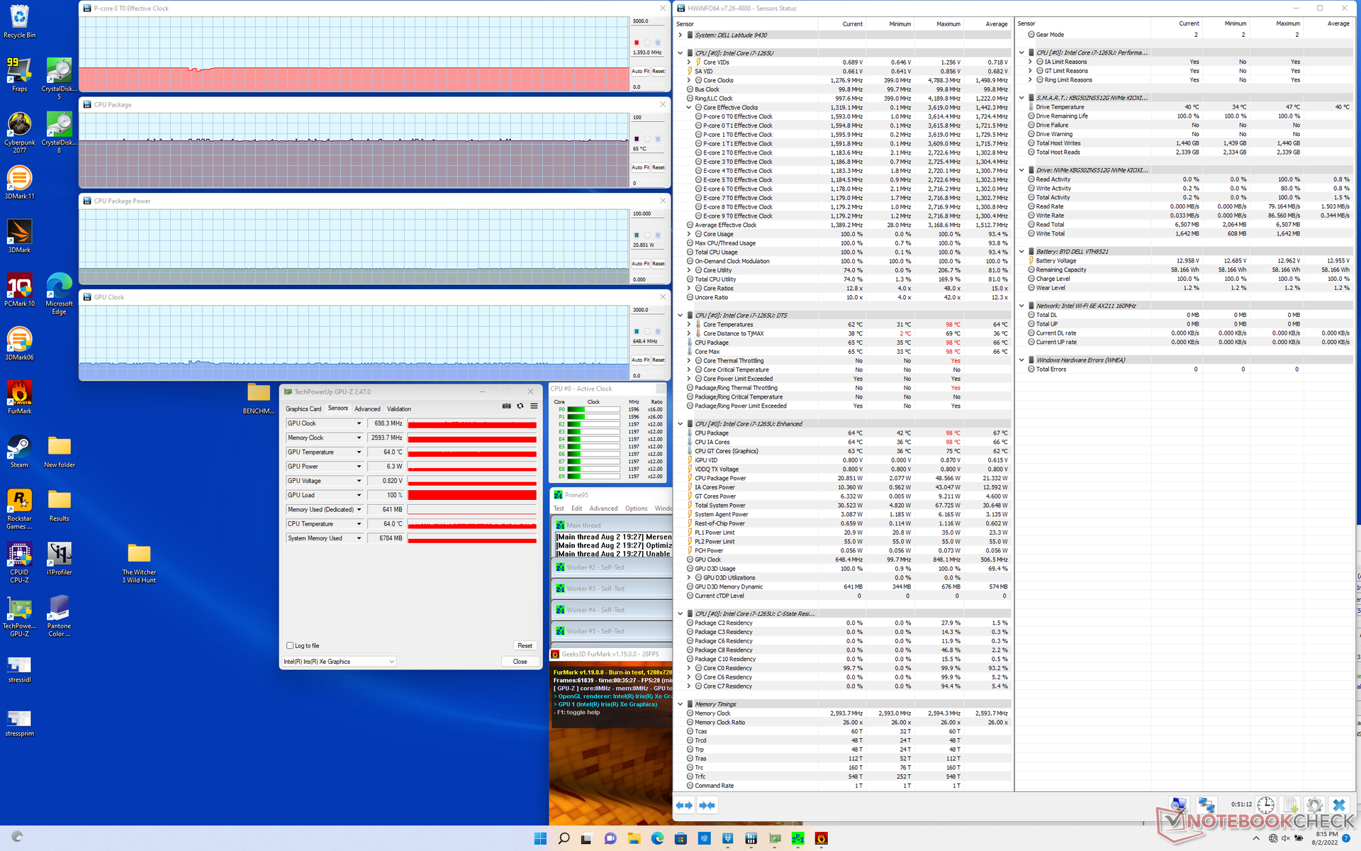
Task: Expand the Core VIDs tree node
Action: pyautogui.click(x=689, y=62)
